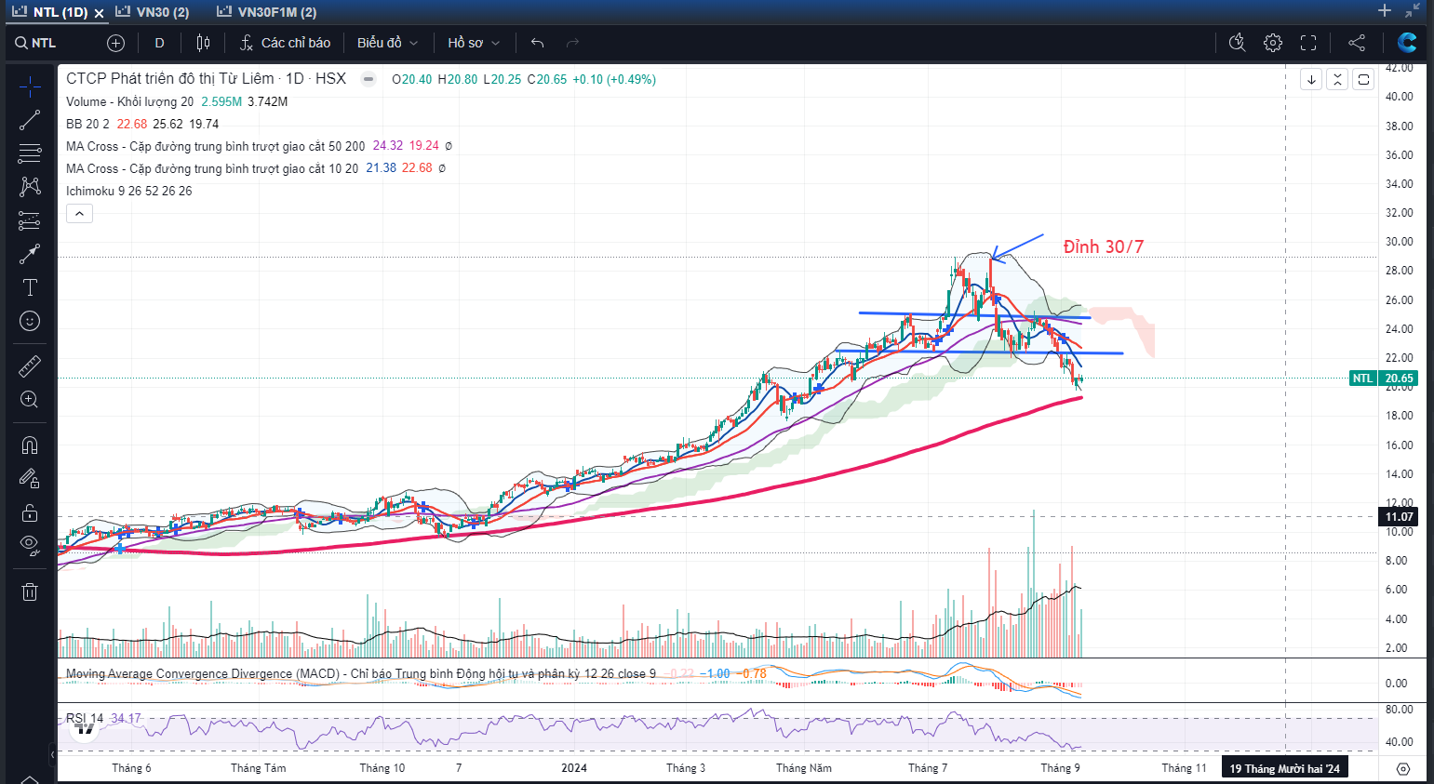Click the 11.07 price axis marker

[x=1399, y=517]
